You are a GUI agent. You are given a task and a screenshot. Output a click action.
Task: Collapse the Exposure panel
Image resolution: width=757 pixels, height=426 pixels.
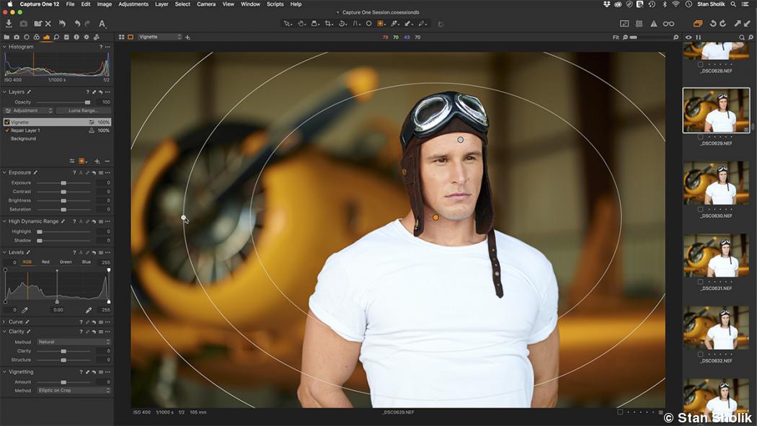(x=4, y=172)
